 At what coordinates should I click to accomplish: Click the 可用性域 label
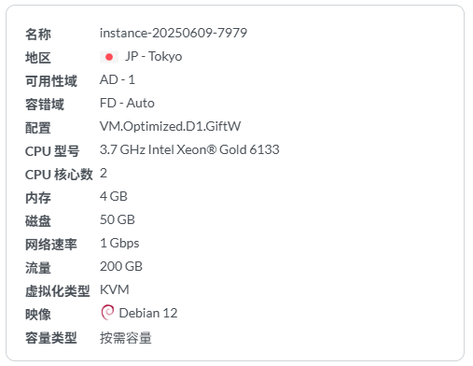pyautogui.click(x=51, y=81)
